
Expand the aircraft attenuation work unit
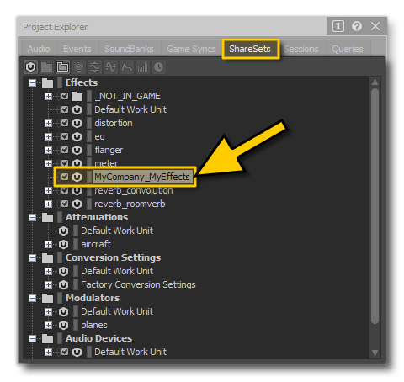48,244
